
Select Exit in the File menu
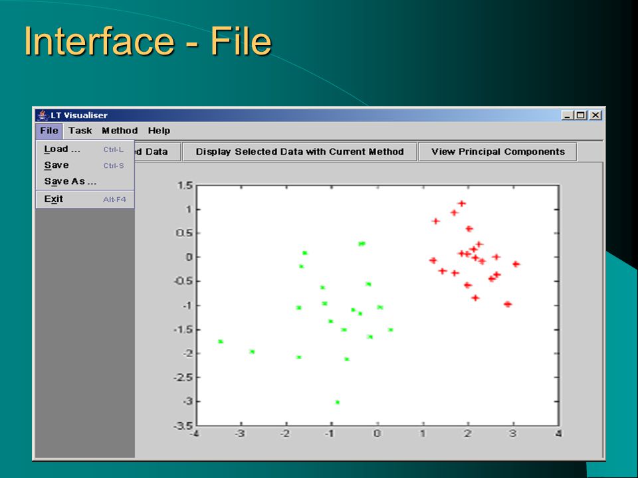(x=85, y=199)
